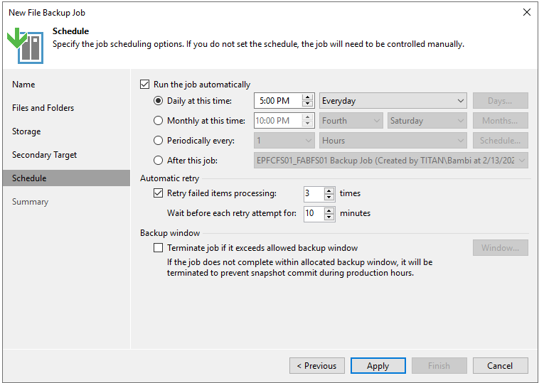Select After this job option

(158, 161)
